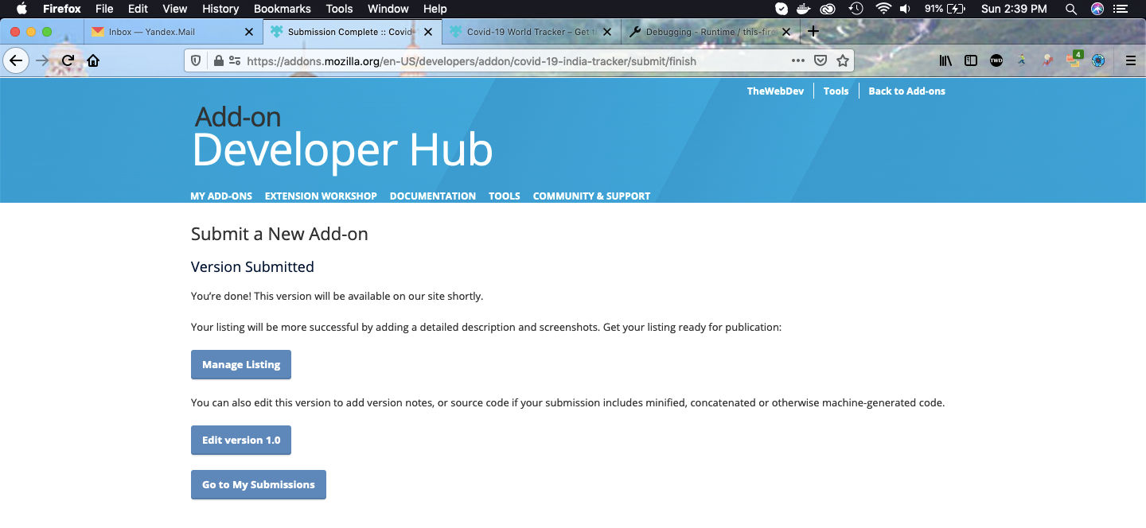Open the Bookmarks menu
Screen dimensions: 1146x528
pyautogui.click(x=283, y=9)
